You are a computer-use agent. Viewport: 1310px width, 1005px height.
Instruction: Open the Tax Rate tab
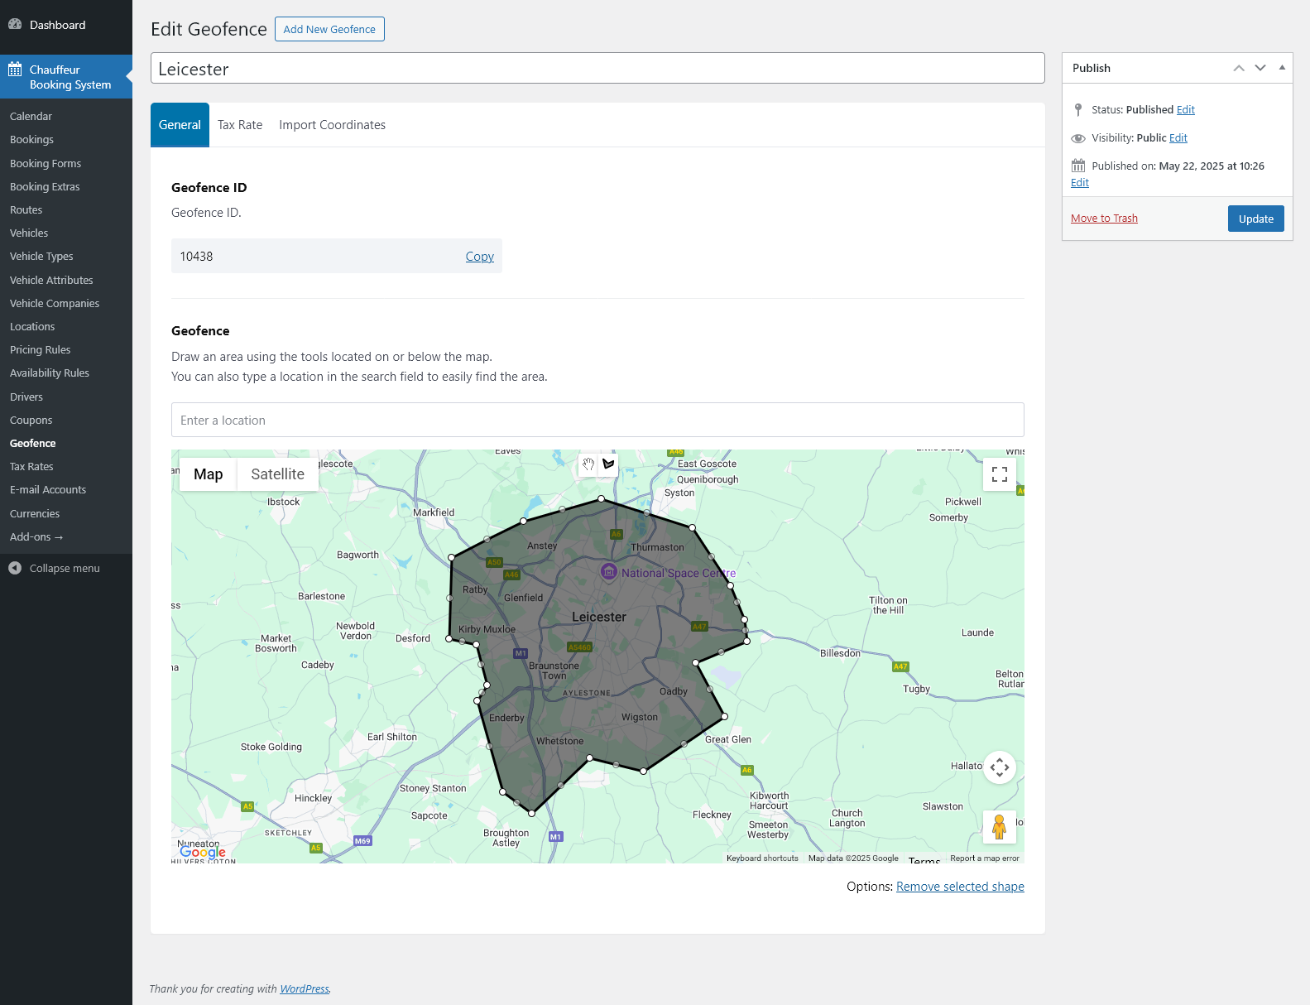point(240,125)
